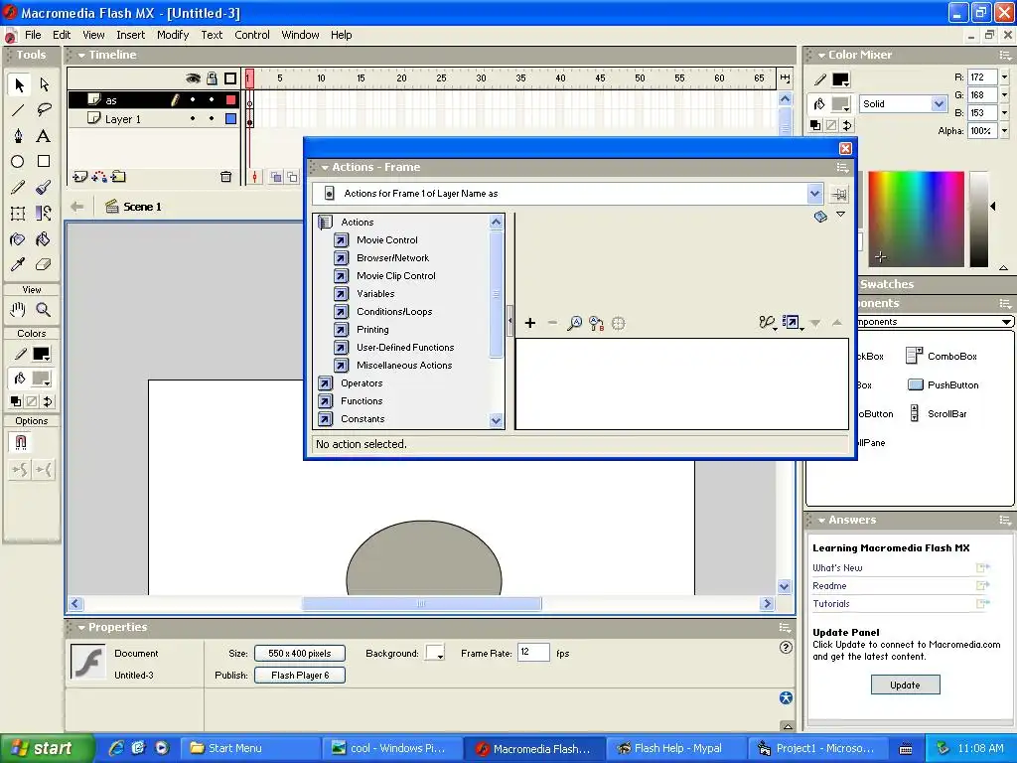Toggle Snap to Objects magnet option
The width and height of the screenshot is (1017, 763).
tap(21, 442)
